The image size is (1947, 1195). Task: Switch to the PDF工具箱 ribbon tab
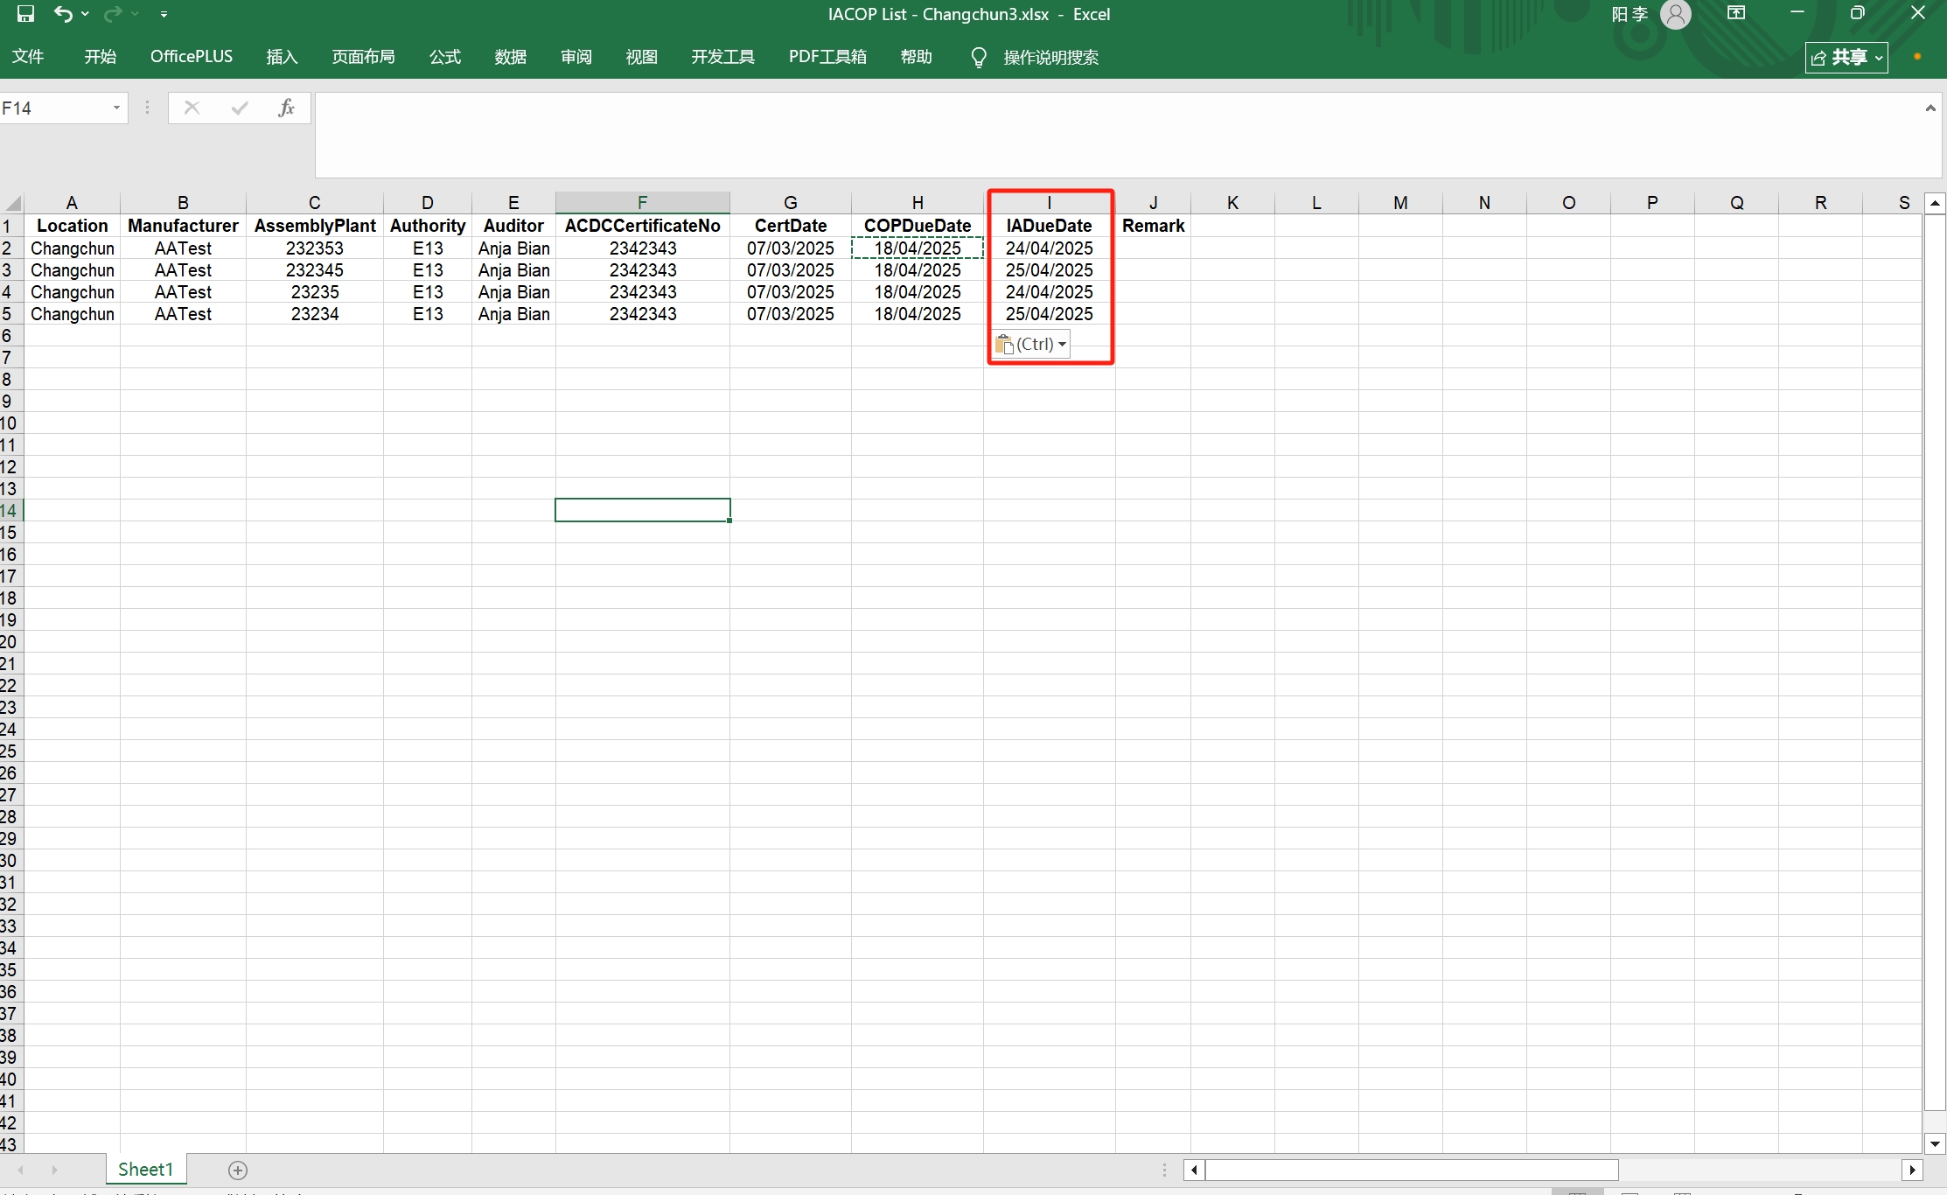pyautogui.click(x=827, y=57)
